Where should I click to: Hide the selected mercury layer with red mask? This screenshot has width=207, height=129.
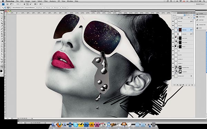pos(173,30)
